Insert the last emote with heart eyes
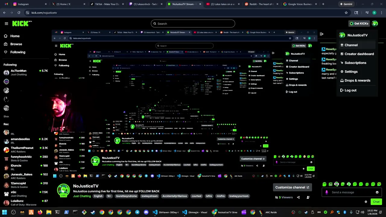 pyautogui.click(x=379, y=184)
